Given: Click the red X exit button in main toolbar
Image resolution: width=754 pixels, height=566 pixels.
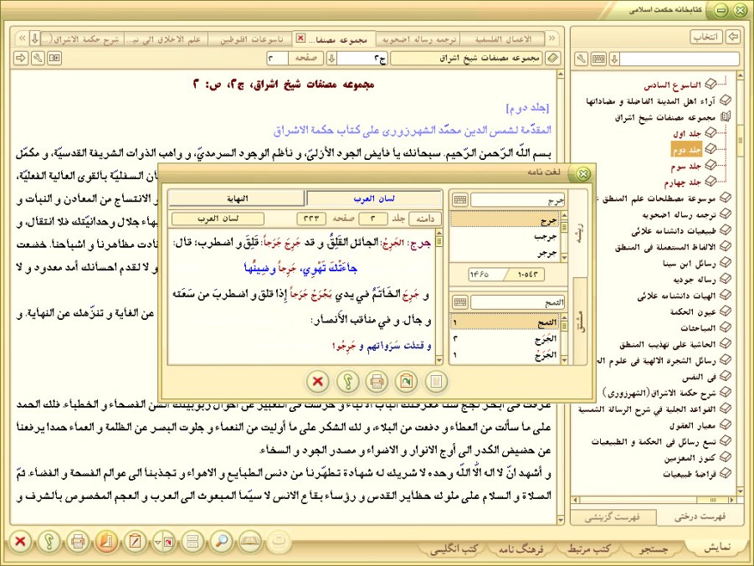Looking at the screenshot, I should pyautogui.click(x=20, y=542).
